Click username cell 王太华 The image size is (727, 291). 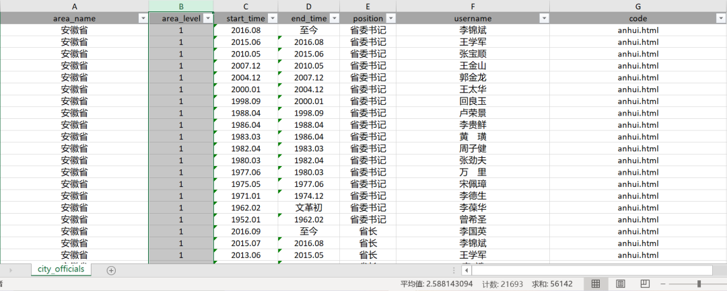(x=473, y=89)
